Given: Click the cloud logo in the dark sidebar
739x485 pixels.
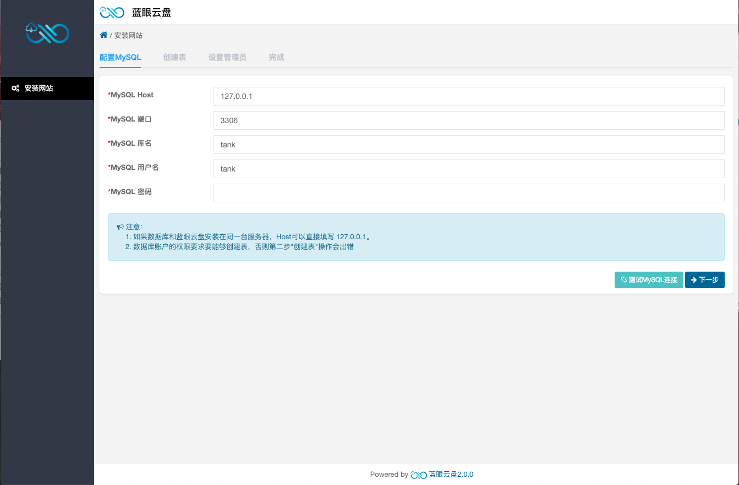Looking at the screenshot, I should click(47, 33).
